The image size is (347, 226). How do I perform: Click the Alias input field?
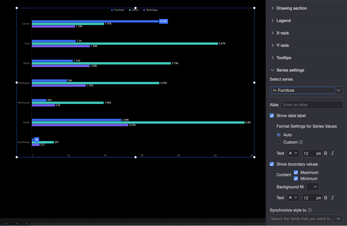tap(312, 105)
